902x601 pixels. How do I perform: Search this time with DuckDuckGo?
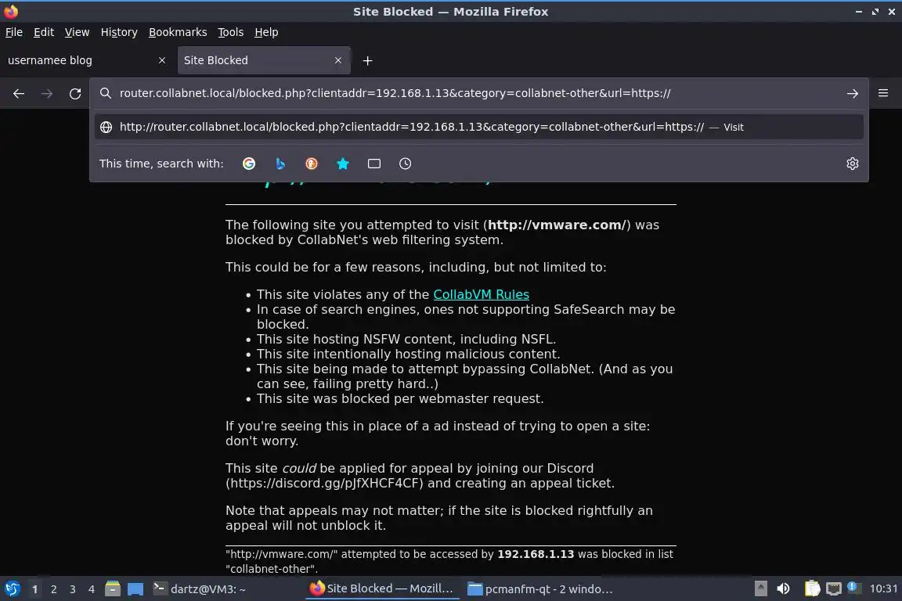click(x=311, y=164)
